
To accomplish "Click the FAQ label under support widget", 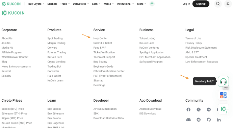I will 226,87.
